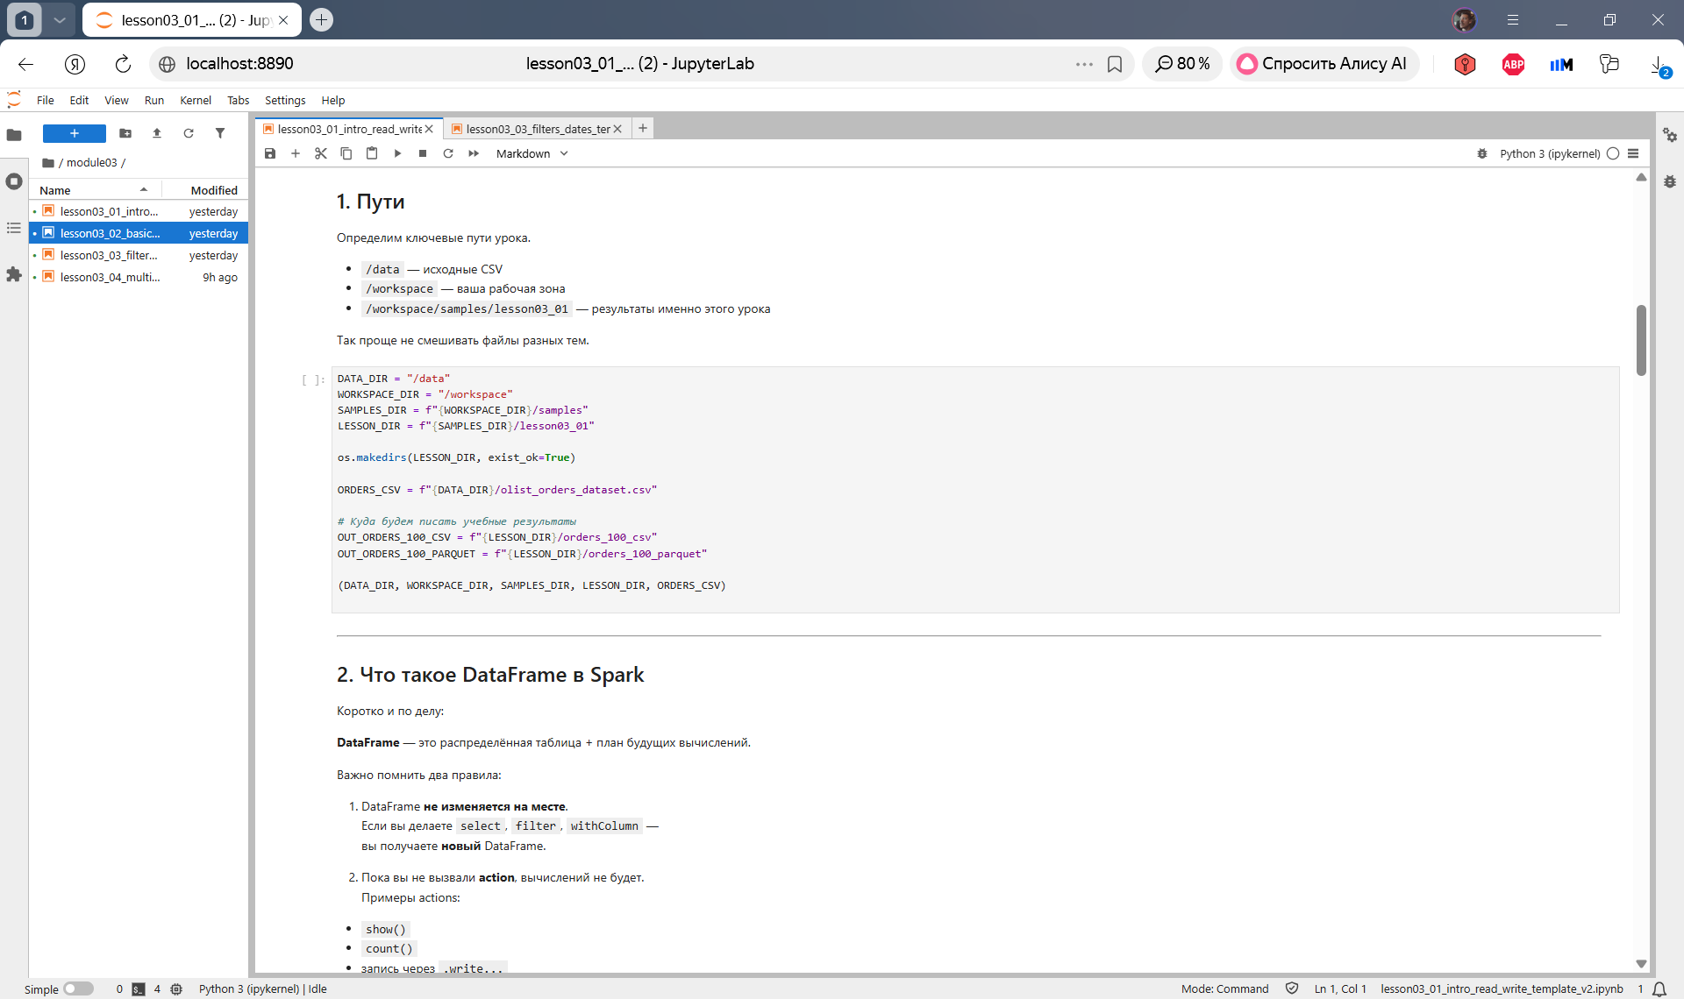This screenshot has width=1684, height=999.
Task: Refresh the file browser list
Action: 189,133
